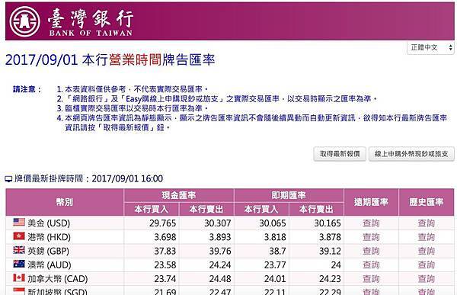Click 本行賣出 header under 現金匯率
Screen dimensions: 457x295
(206, 209)
